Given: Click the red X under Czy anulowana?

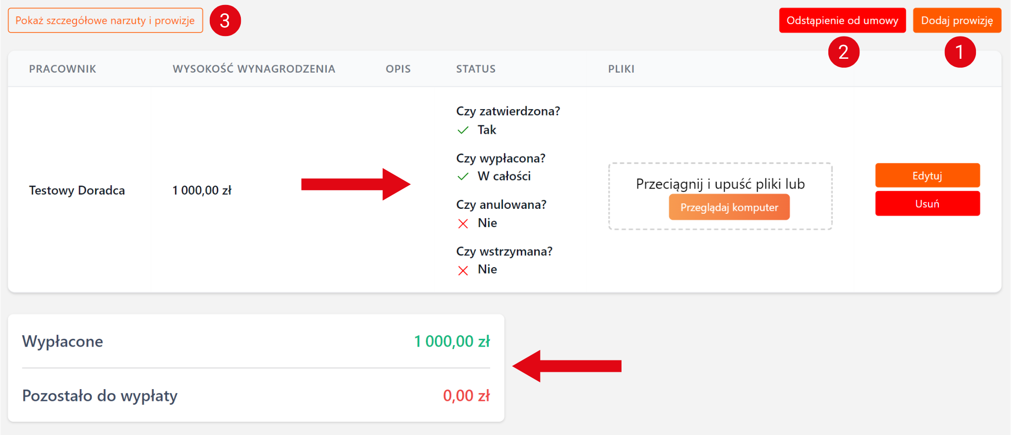Looking at the screenshot, I should (x=463, y=224).
